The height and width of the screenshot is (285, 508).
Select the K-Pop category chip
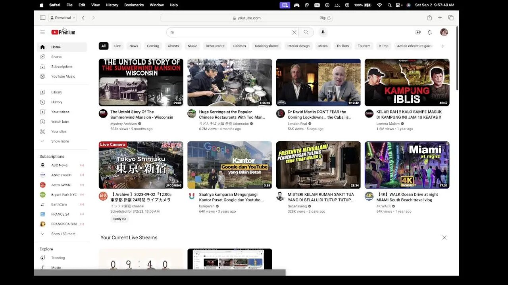click(384, 46)
